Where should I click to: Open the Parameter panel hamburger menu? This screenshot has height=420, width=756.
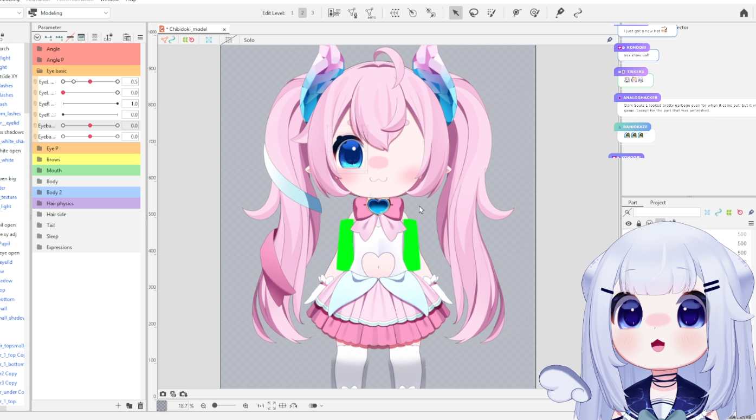tap(140, 37)
